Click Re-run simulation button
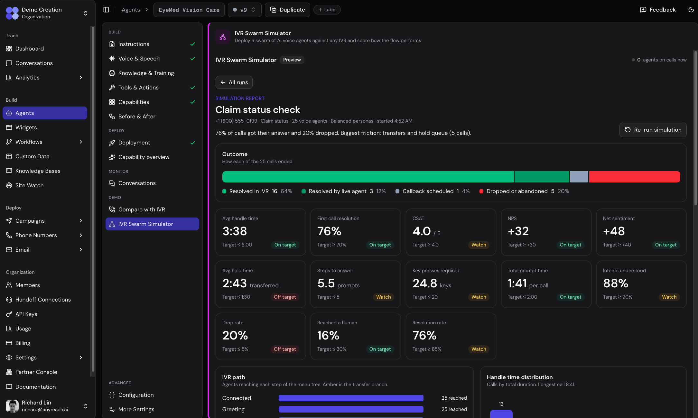The height and width of the screenshot is (418, 698). (x=653, y=130)
